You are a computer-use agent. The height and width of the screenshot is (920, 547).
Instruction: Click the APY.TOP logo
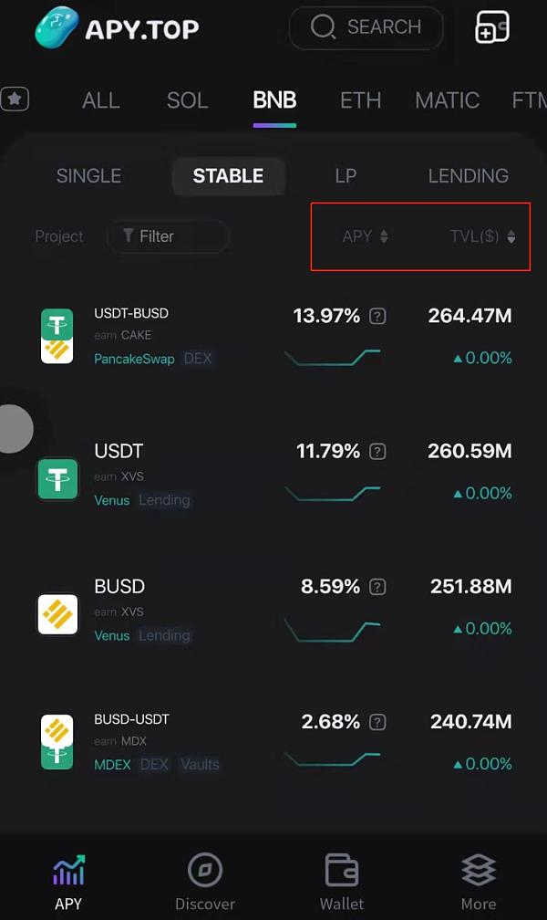coord(117,27)
